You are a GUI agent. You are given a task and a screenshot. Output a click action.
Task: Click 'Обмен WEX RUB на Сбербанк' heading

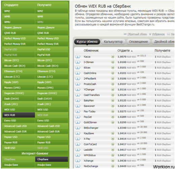click(103, 6)
